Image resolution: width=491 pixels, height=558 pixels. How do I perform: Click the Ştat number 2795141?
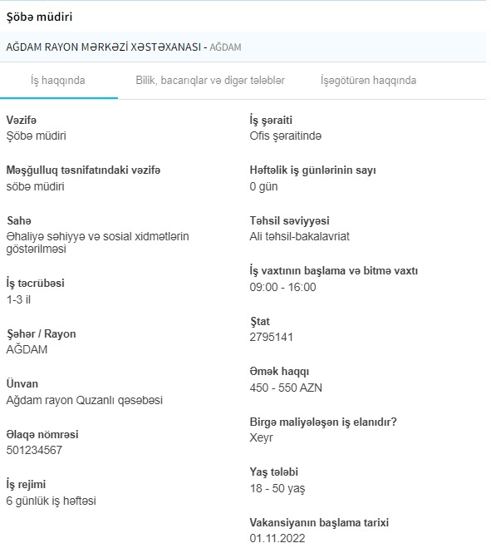point(272,337)
